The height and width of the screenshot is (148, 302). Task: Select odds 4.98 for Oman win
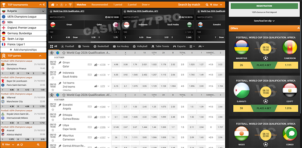(116, 65)
